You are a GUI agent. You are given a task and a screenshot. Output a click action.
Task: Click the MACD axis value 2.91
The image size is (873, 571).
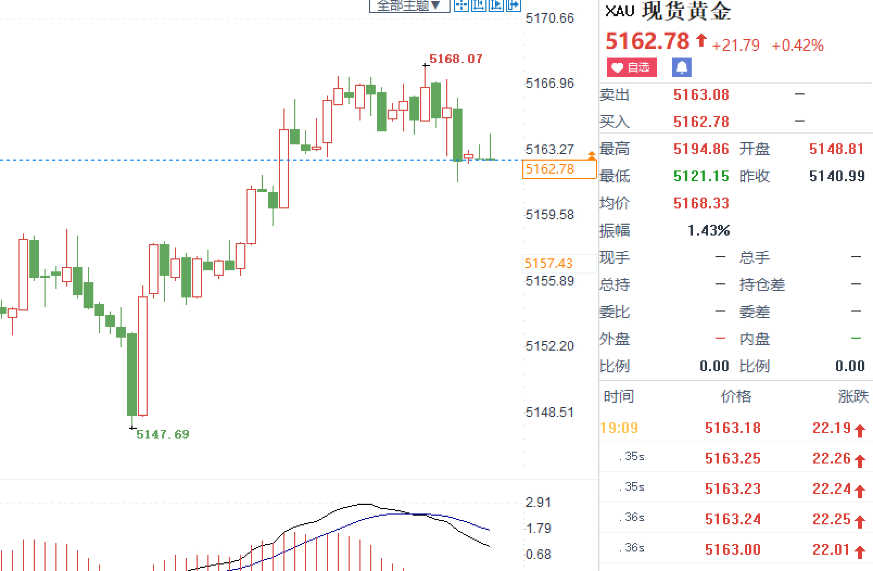pyautogui.click(x=538, y=503)
